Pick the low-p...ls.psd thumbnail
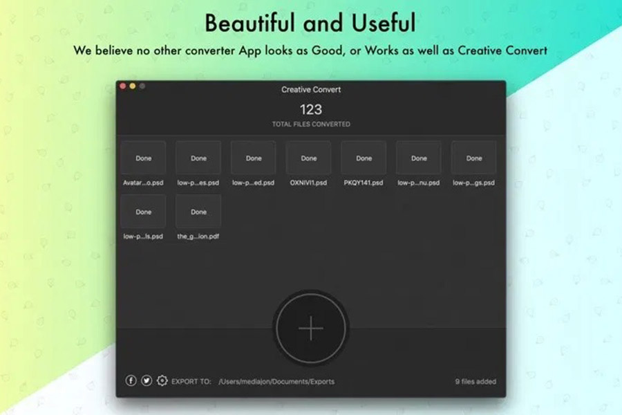Viewport: 622px width, 415px height. [143, 212]
